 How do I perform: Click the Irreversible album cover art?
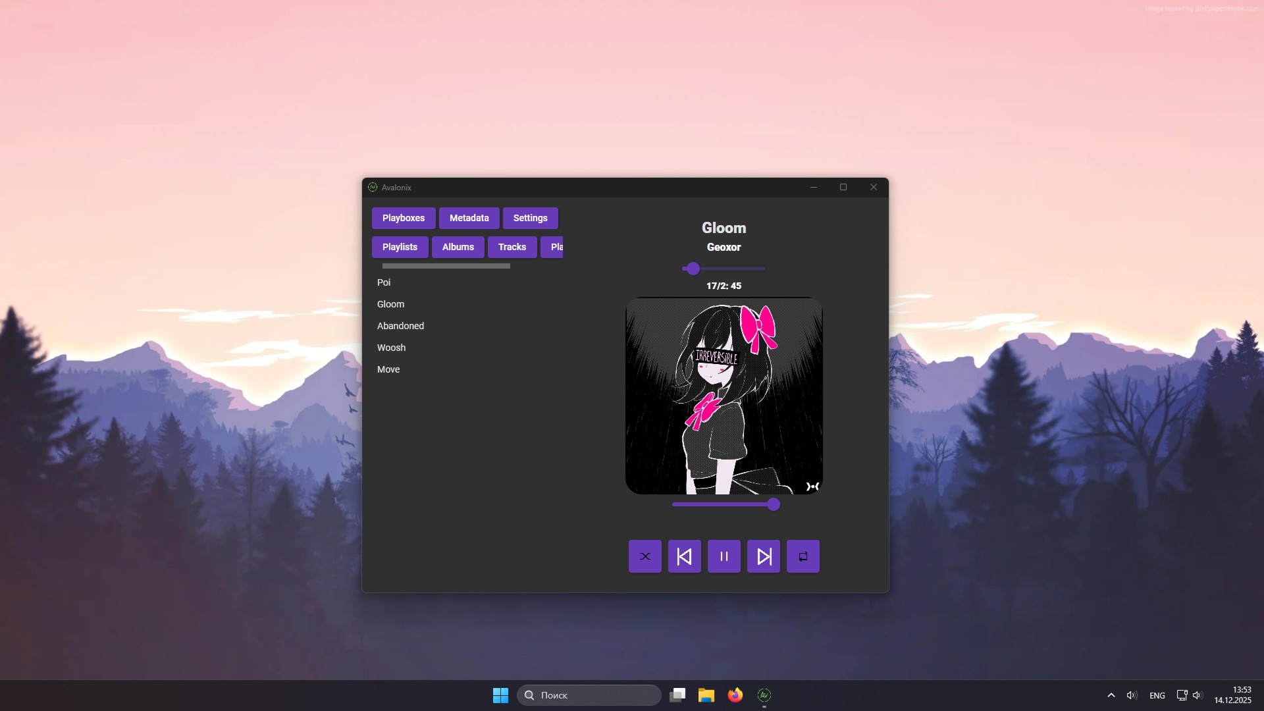[724, 396]
